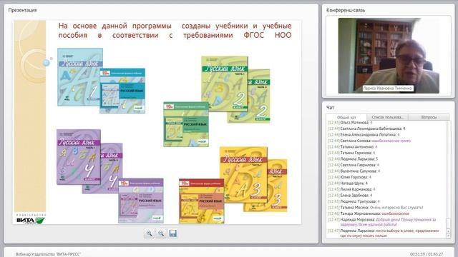Click the playback time counter at bottom right
This screenshot has height=257, width=458.
click(x=427, y=254)
